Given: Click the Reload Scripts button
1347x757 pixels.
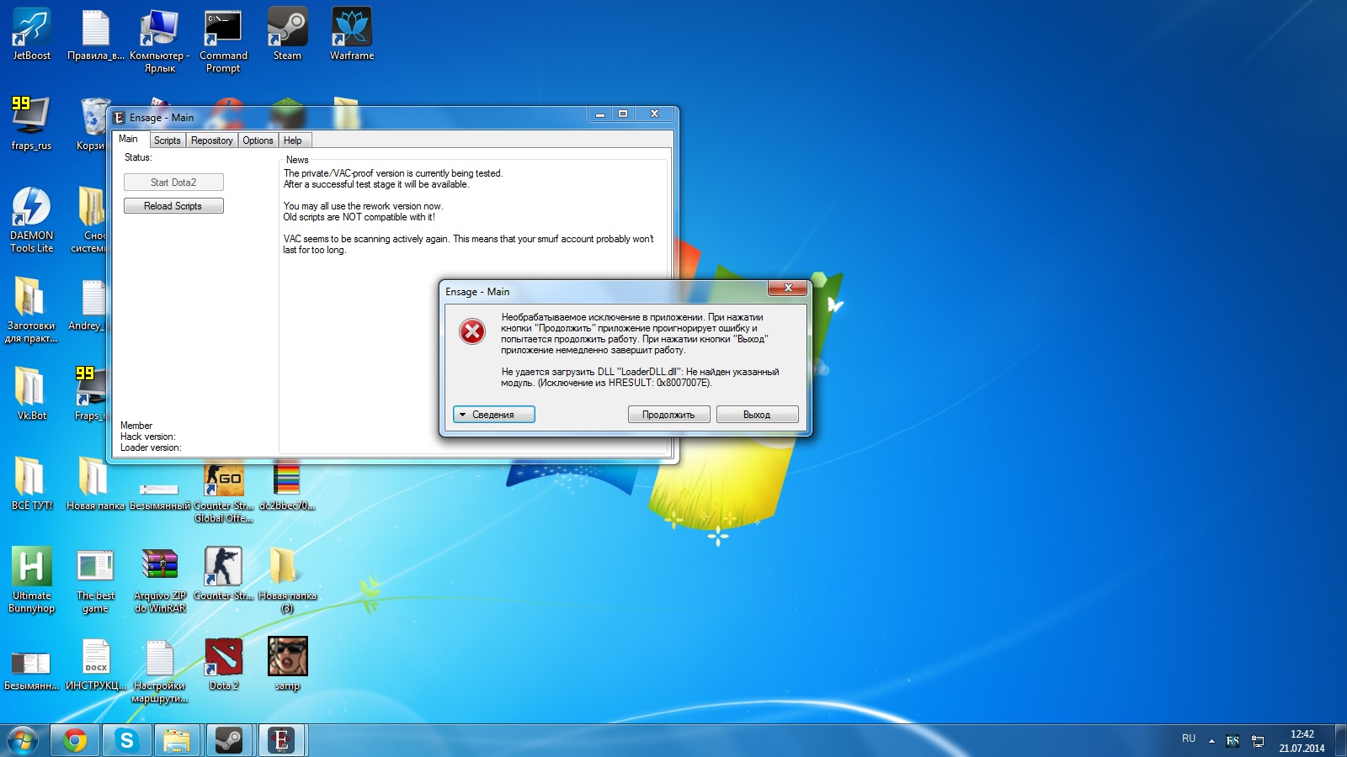Looking at the screenshot, I should coord(173,206).
